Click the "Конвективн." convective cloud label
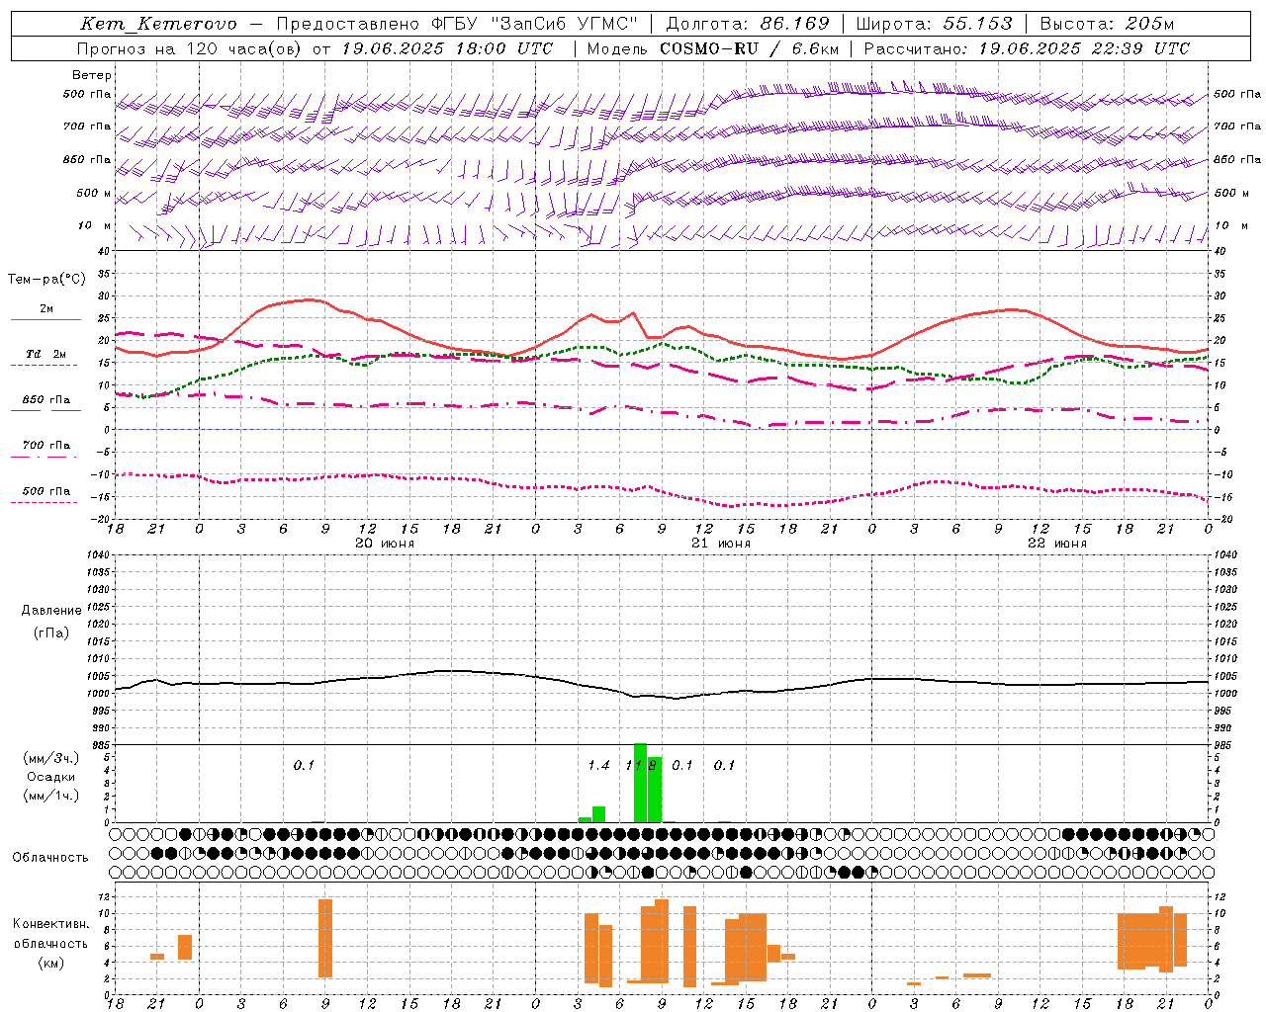The image size is (1266, 1012). pos(50,924)
